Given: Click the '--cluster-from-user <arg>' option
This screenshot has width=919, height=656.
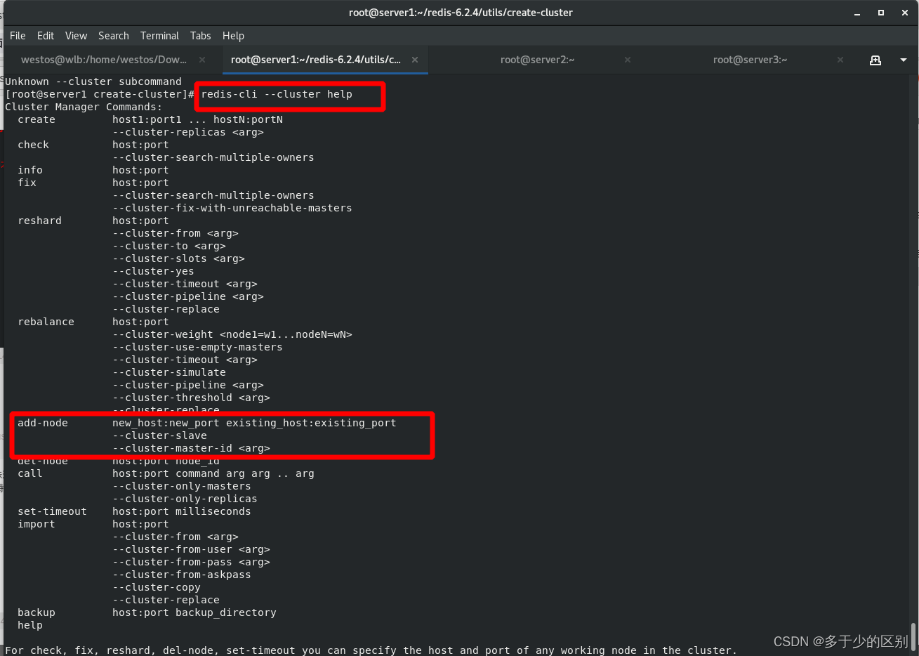Looking at the screenshot, I should (x=191, y=549).
